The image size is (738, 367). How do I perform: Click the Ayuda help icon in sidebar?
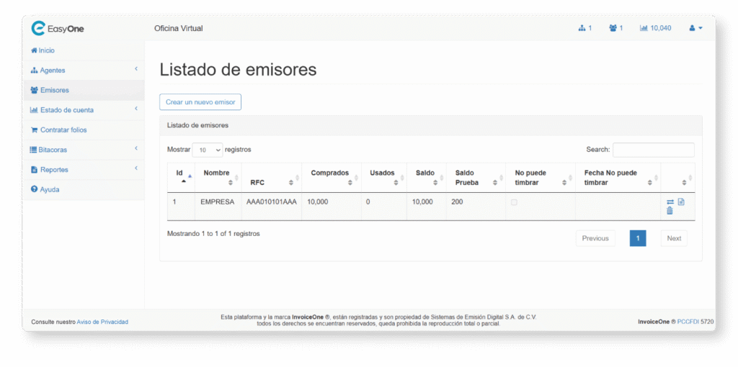click(x=34, y=189)
